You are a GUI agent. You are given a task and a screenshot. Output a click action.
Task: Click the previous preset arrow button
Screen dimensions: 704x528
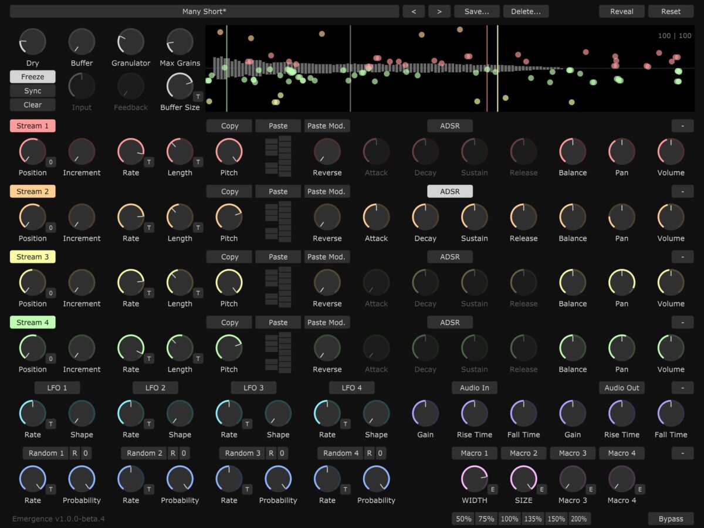point(414,11)
